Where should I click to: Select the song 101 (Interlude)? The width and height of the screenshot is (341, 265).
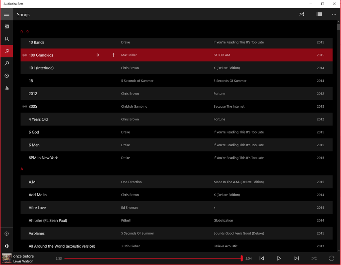pos(176,68)
